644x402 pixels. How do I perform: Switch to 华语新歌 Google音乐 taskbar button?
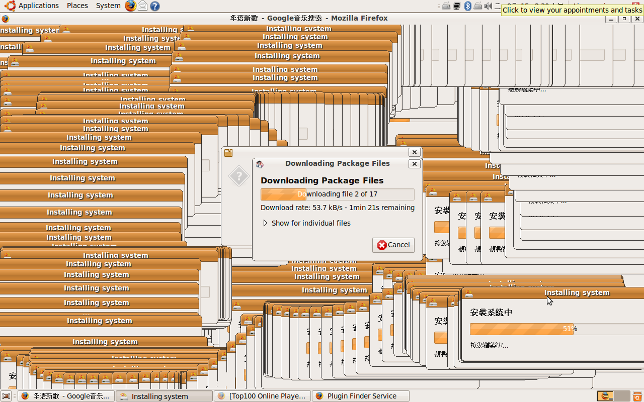(66, 396)
